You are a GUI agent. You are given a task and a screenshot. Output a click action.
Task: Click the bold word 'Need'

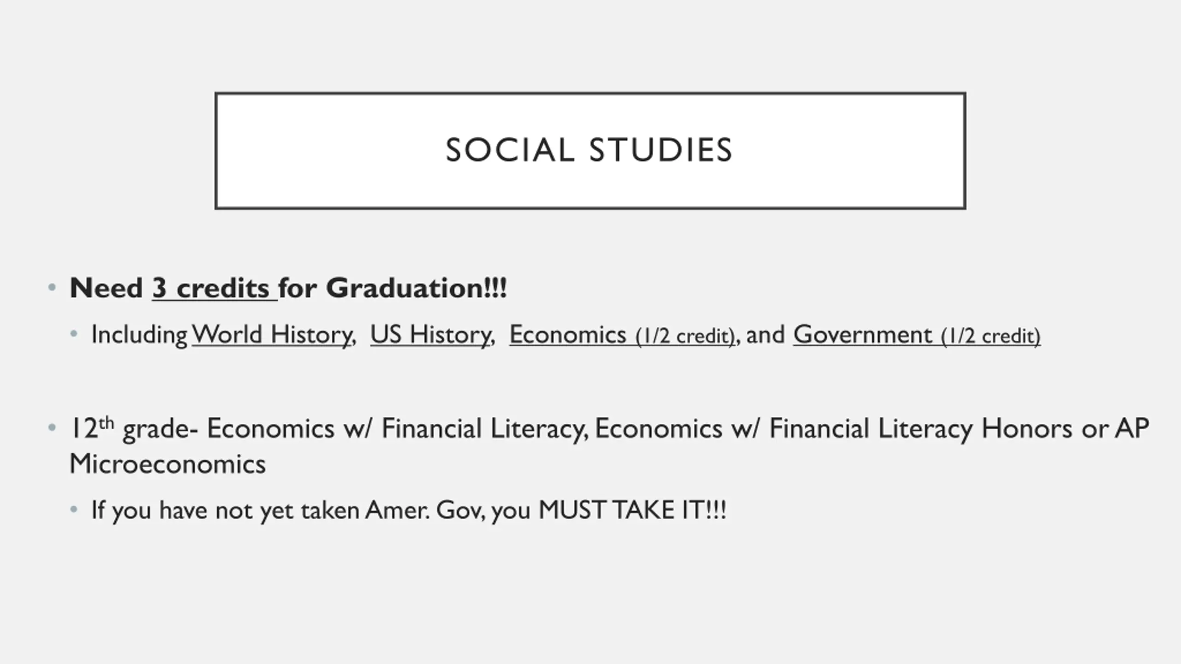[x=106, y=288]
